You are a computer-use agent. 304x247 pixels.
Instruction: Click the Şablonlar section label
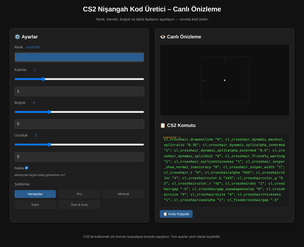(x=22, y=184)
